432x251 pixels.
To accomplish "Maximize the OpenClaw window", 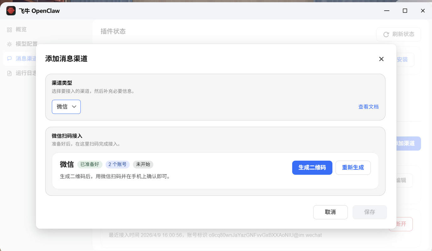I will (x=405, y=11).
